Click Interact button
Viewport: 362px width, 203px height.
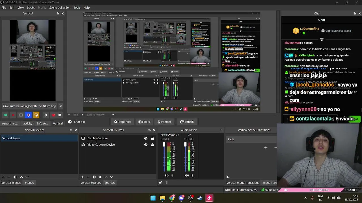[x=164, y=122]
